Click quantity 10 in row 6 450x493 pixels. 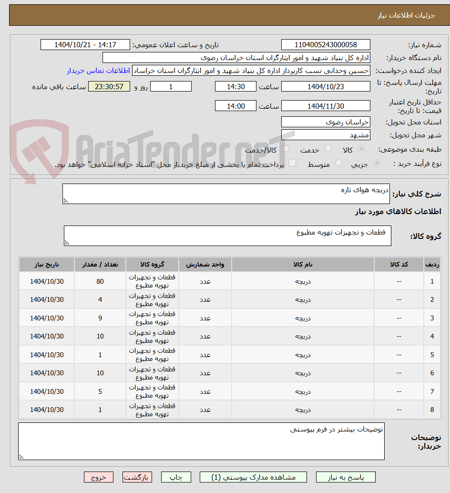[x=100, y=373]
